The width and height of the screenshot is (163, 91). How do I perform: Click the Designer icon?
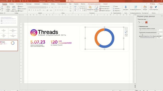145,7
